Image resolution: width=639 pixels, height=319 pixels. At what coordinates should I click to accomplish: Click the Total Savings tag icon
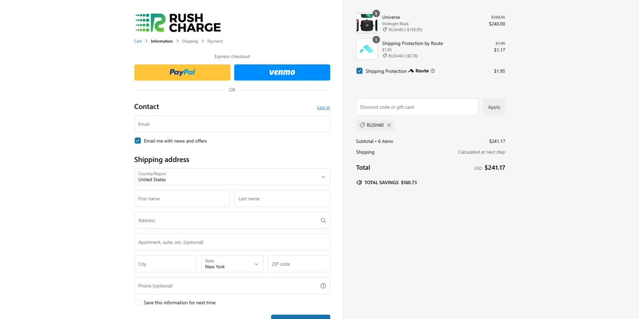359,182
